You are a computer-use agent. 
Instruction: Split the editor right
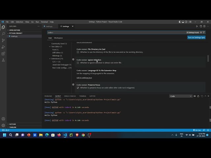(204, 26)
